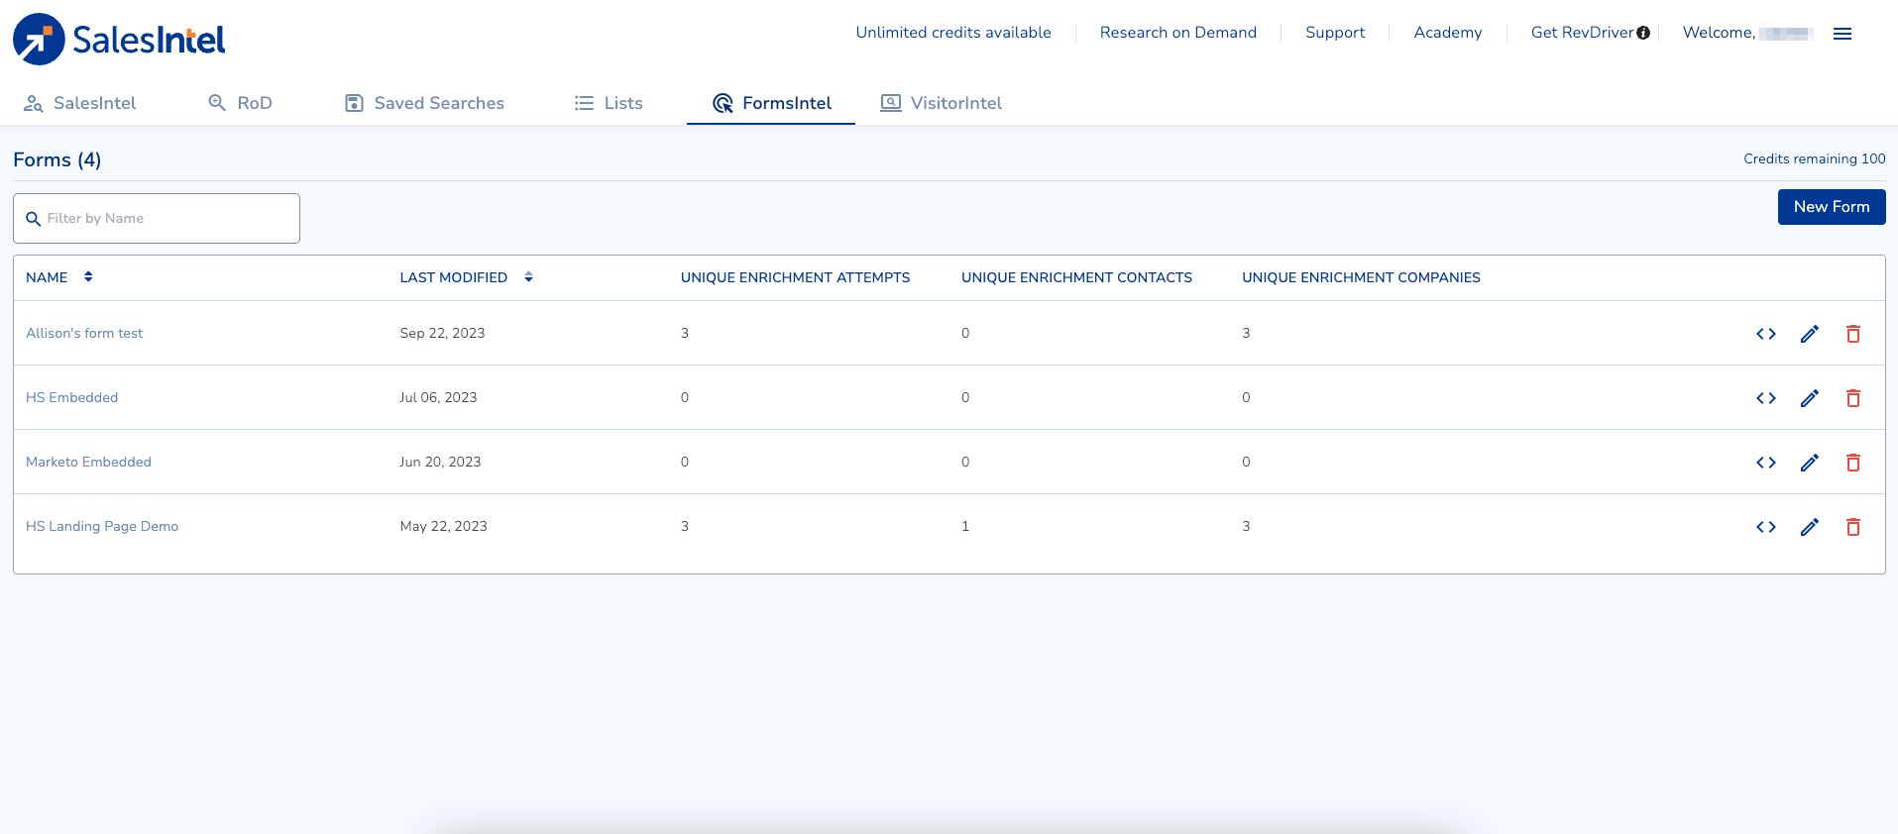Screen dimensions: 1898x834
Task: Click Unlimited credits available text
Action: pyautogui.click(x=952, y=33)
